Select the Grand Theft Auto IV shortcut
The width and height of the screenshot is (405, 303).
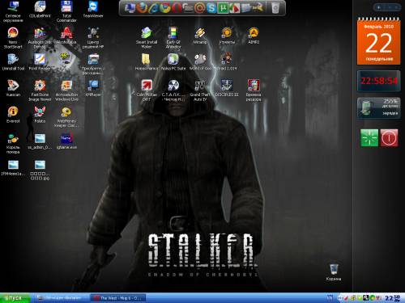(200, 90)
